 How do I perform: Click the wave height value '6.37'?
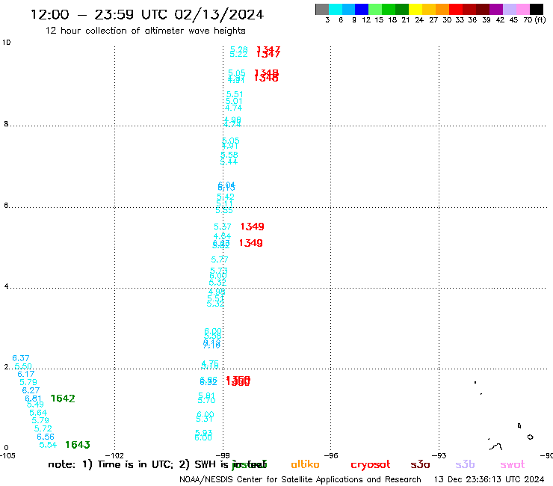coord(21,358)
